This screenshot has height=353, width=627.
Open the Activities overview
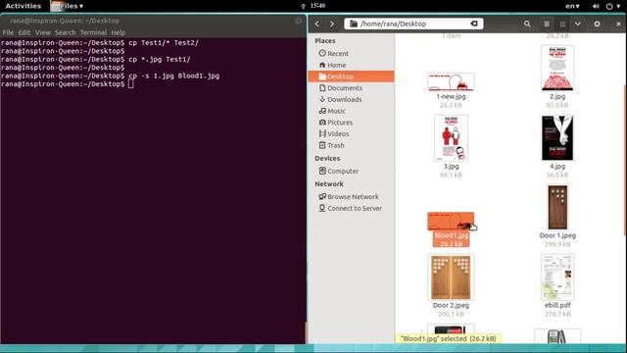click(24, 6)
